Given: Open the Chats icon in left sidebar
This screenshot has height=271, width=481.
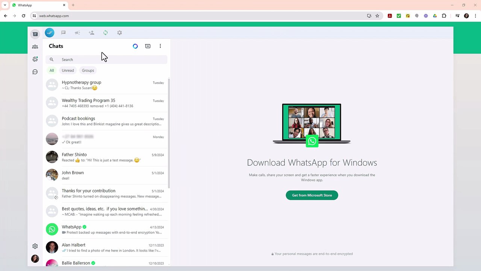Looking at the screenshot, I should (x=35, y=34).
